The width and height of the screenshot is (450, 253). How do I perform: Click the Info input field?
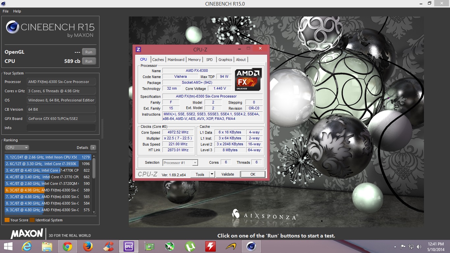(61, 128)
